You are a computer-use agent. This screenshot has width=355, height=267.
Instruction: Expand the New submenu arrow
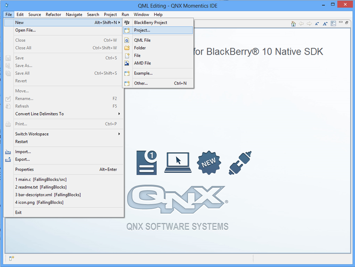[119, 23]
